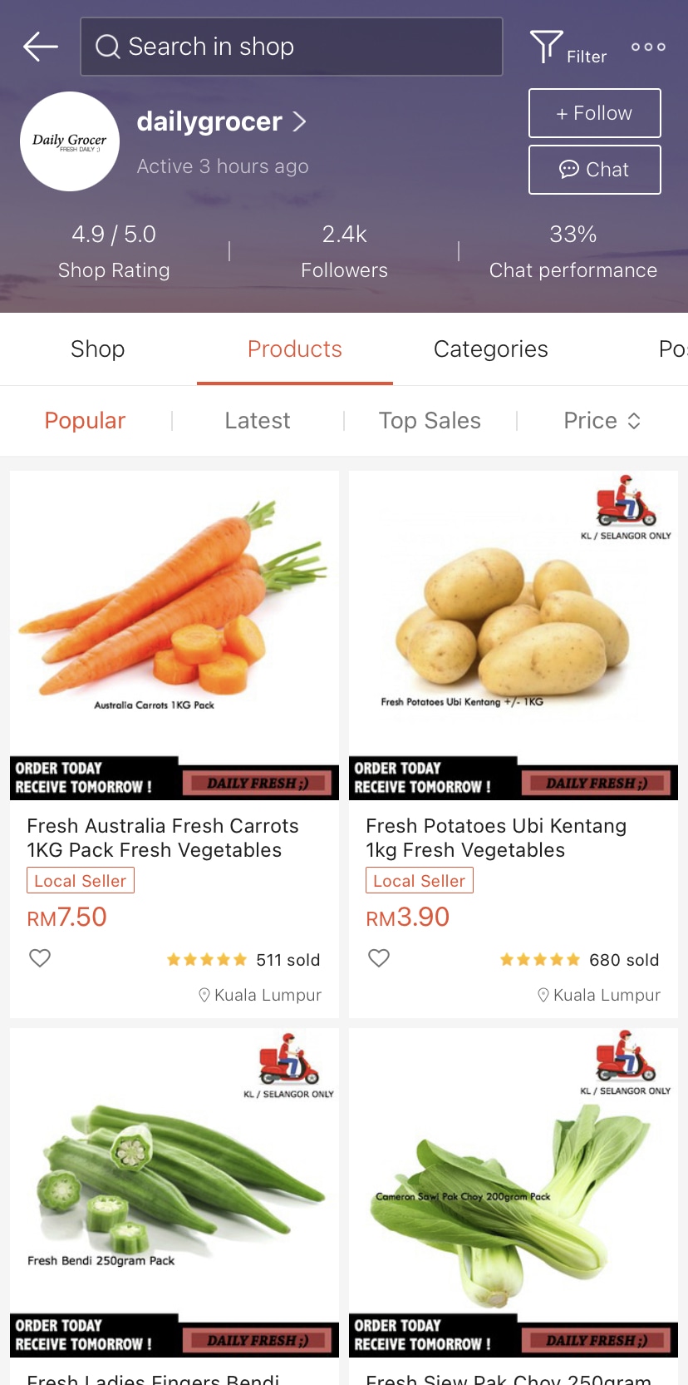
Task: Switch to the Shop tab
Action: (97, 349)
